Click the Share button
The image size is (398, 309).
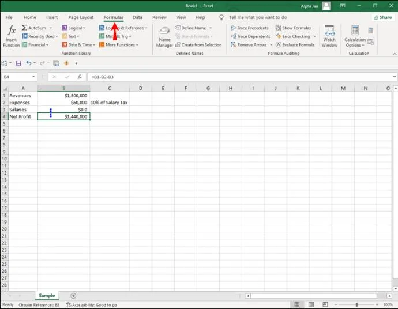click(x=383, y=17)
